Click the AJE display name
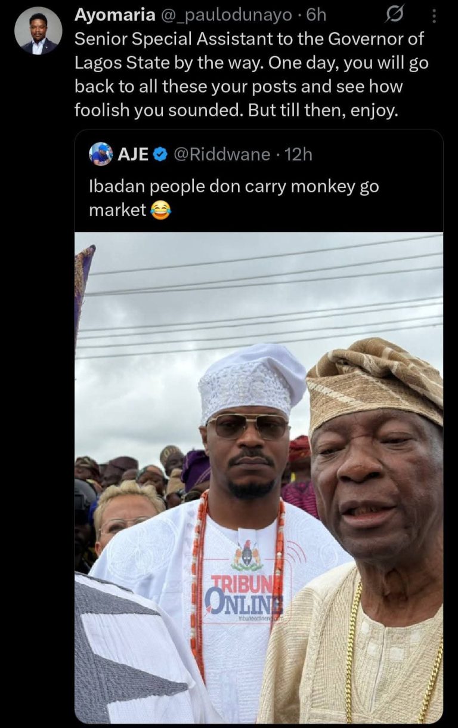 [x=133, y=155]
